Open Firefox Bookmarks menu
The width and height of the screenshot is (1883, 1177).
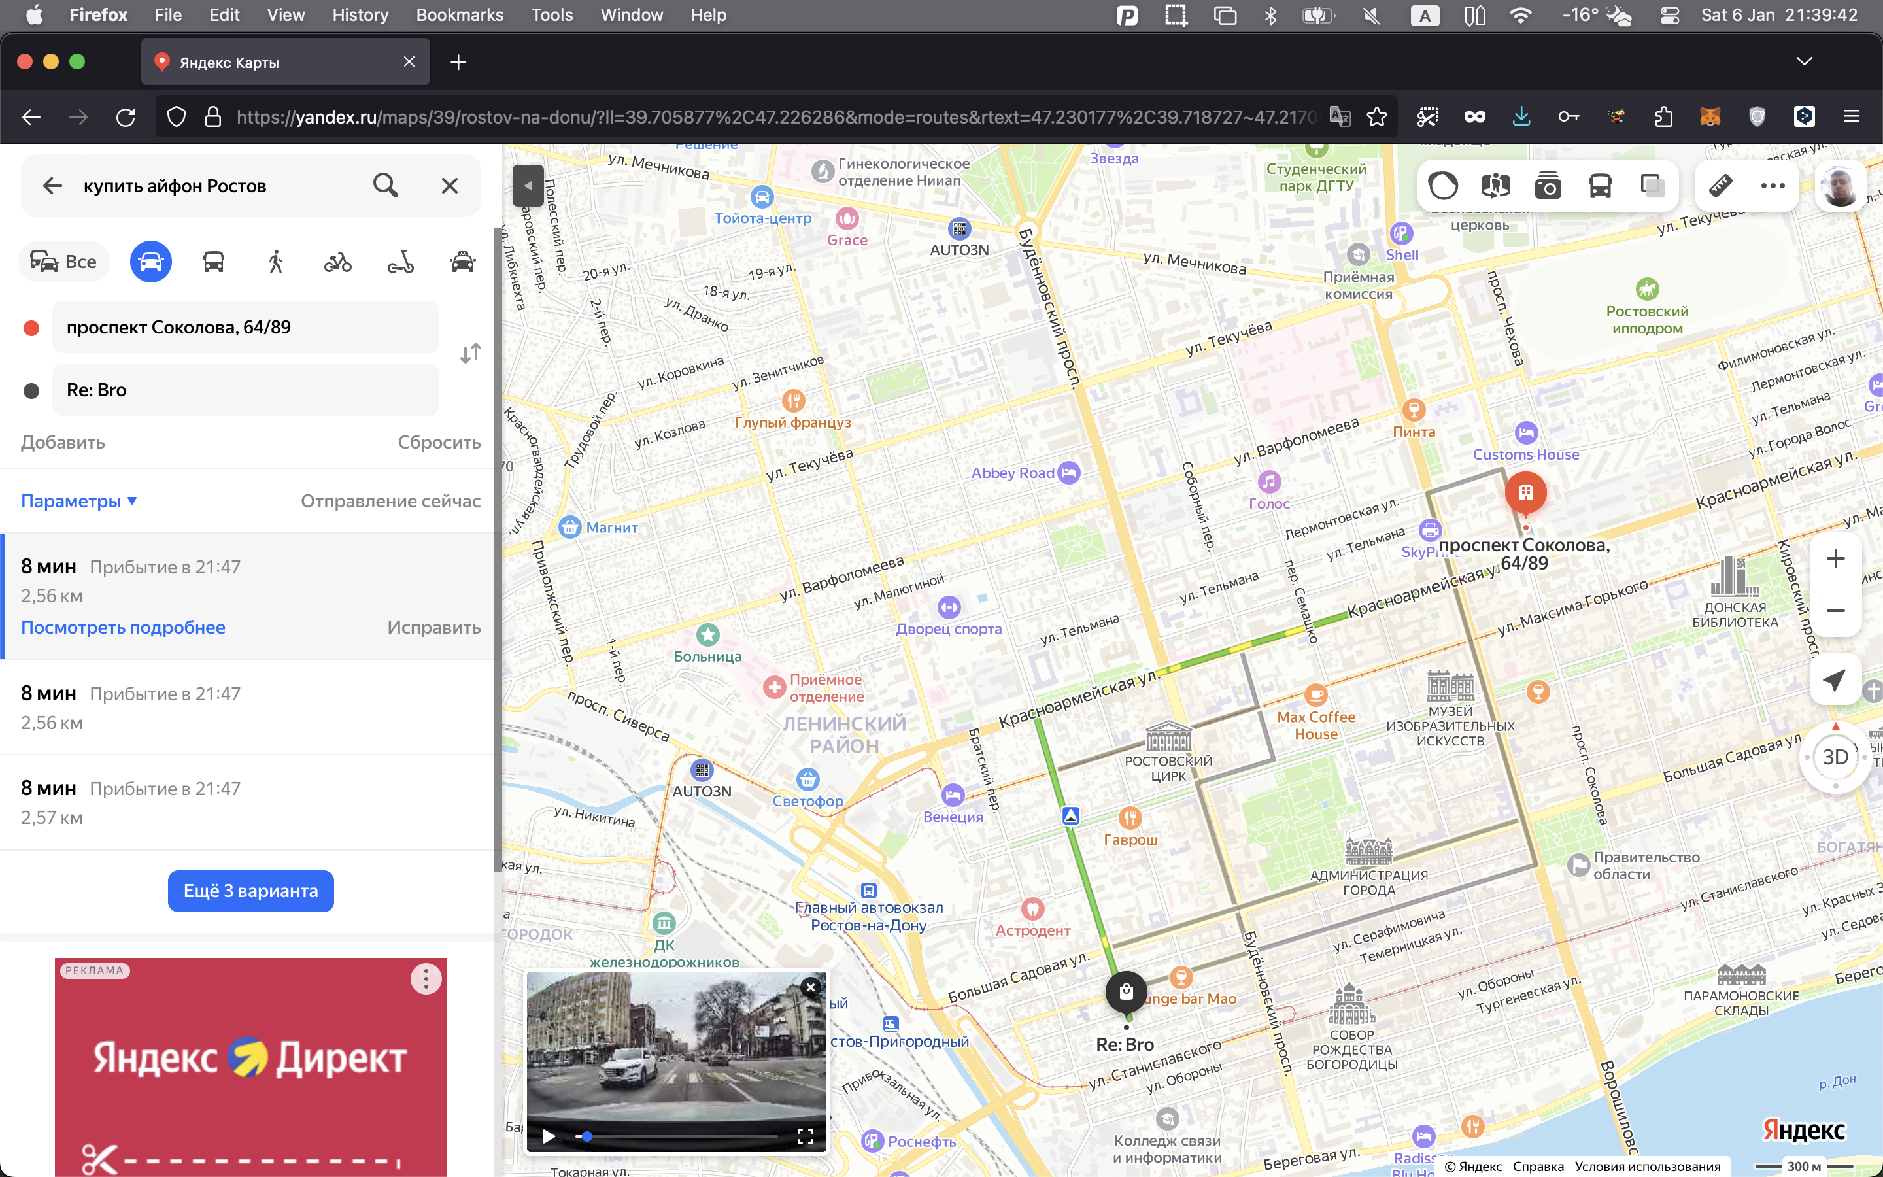tap(460, 15)
